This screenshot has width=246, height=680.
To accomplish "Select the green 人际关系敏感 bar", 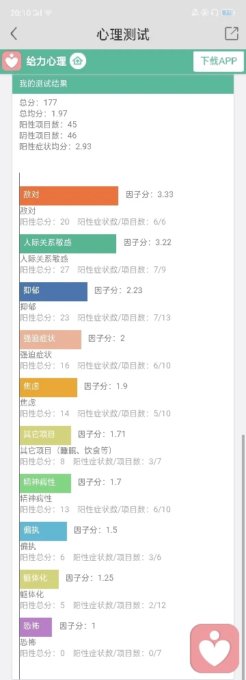I will [x=68, y=244].
